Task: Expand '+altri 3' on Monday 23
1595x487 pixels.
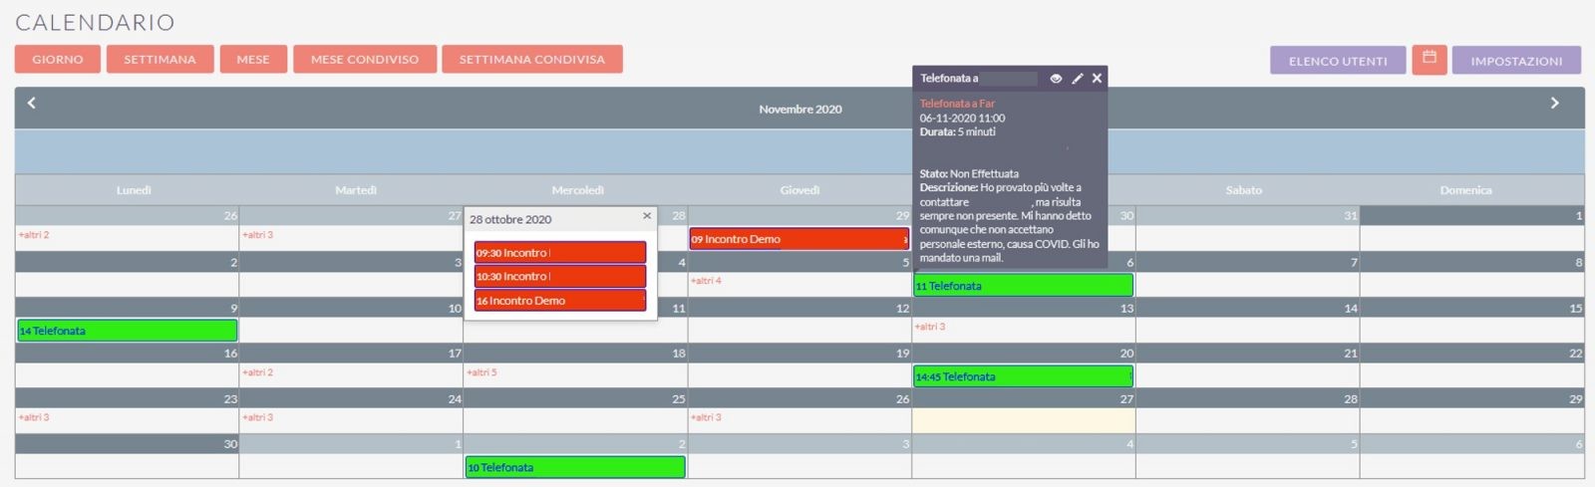Action: (34, 417)
